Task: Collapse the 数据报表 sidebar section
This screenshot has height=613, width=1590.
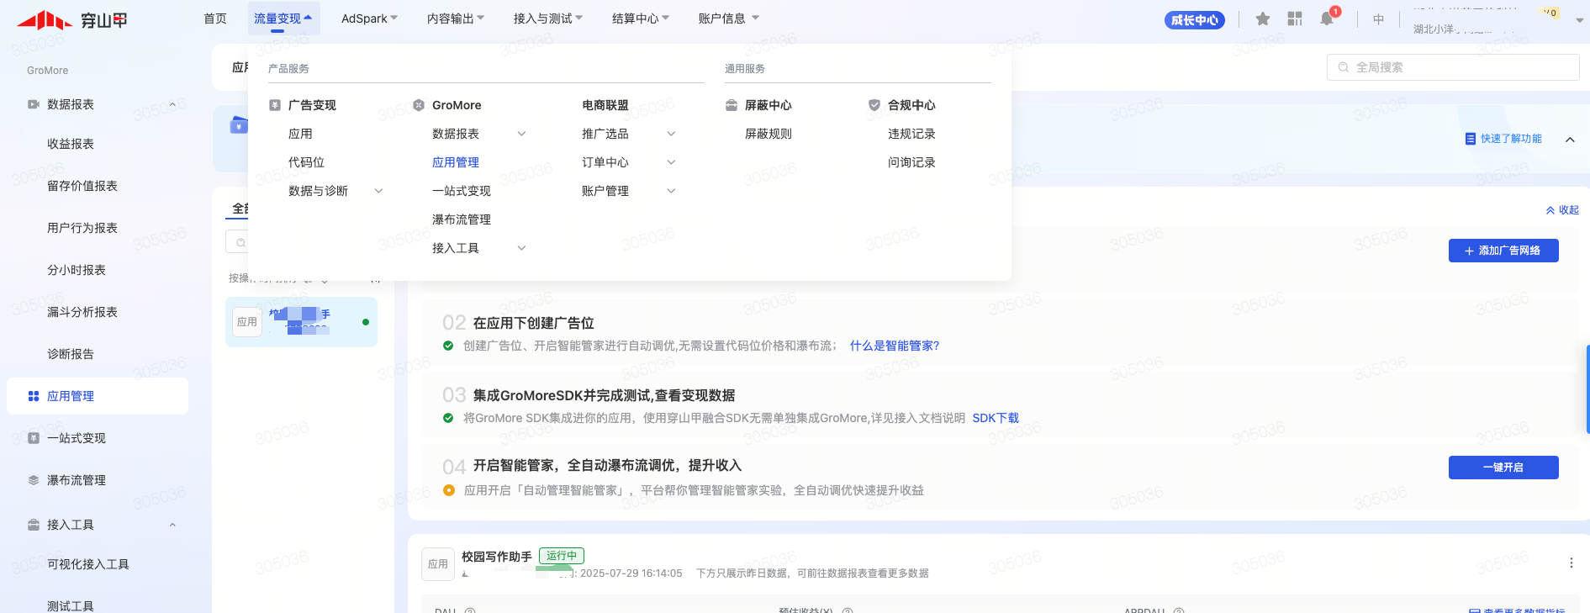Action: coord(172,104)
